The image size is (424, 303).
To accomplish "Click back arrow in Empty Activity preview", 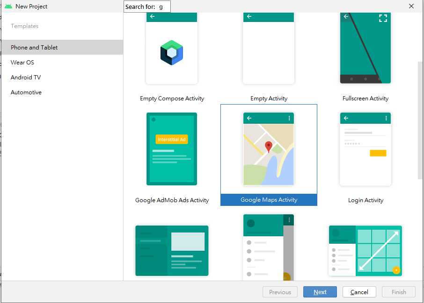I will (x=249, y=16).
